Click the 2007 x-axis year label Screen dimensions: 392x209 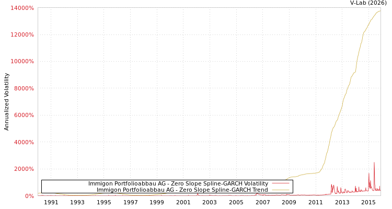tap(262, 202)
